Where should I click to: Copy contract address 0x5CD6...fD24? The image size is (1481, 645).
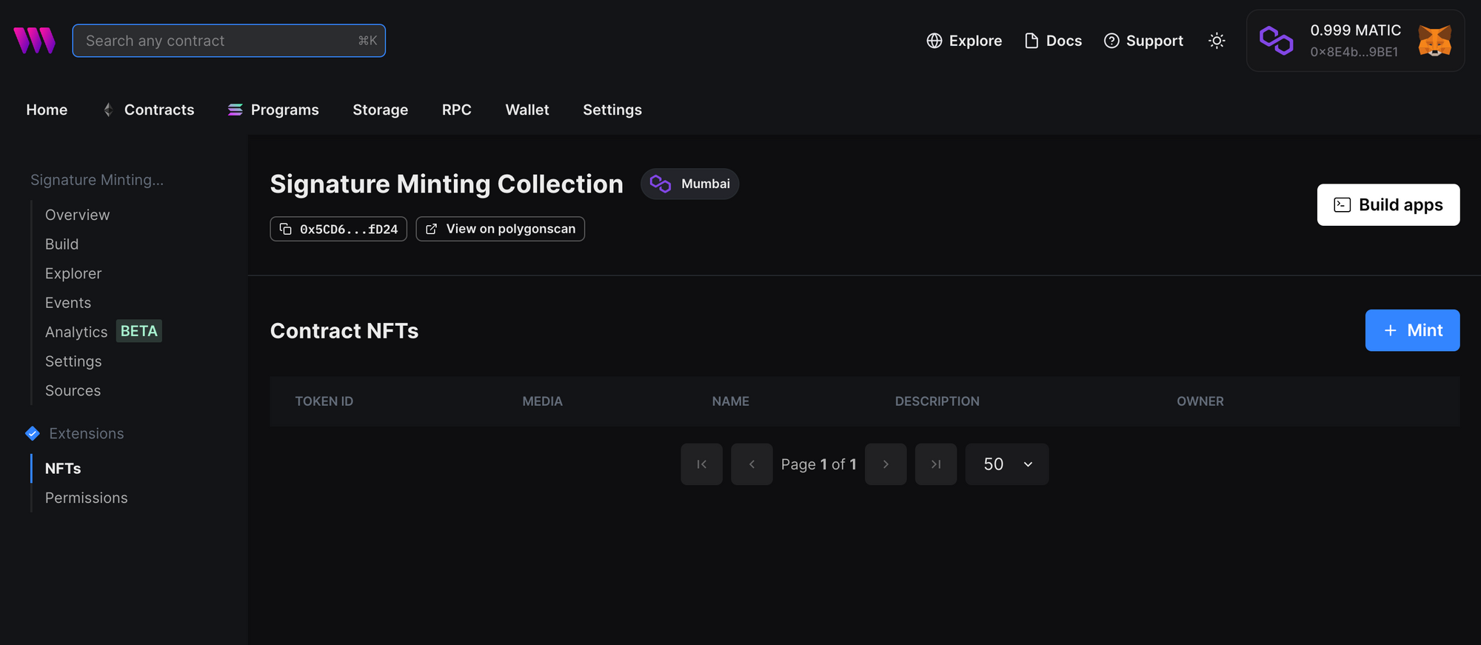coord(338,229)
